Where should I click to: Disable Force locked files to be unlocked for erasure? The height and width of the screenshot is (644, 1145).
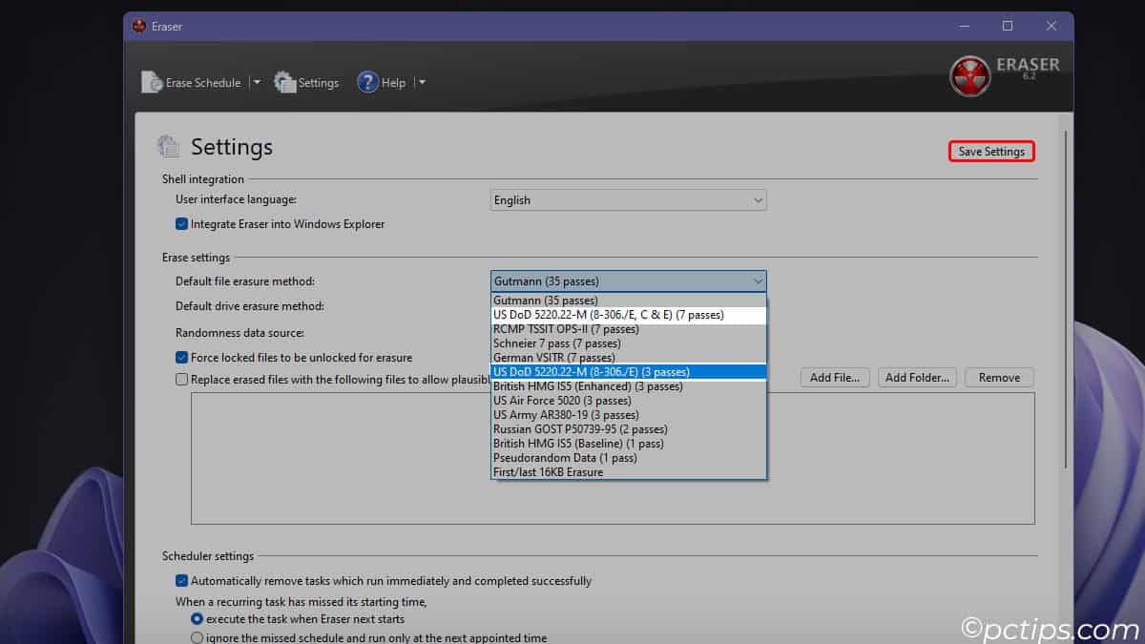181,357
